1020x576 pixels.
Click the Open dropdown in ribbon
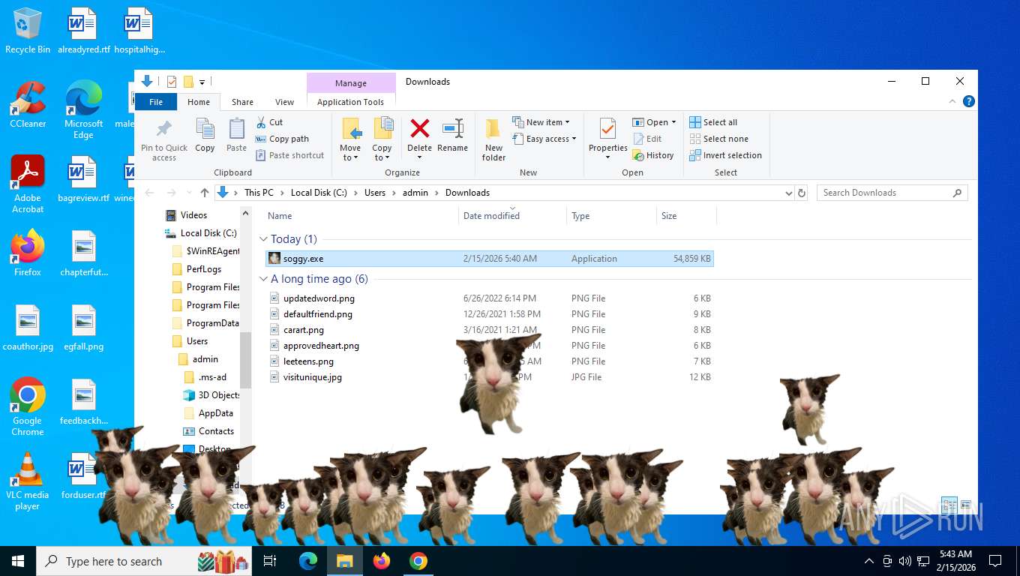coord(654,122)
